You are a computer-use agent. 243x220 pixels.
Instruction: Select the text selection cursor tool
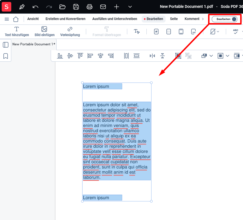point(137,32)
